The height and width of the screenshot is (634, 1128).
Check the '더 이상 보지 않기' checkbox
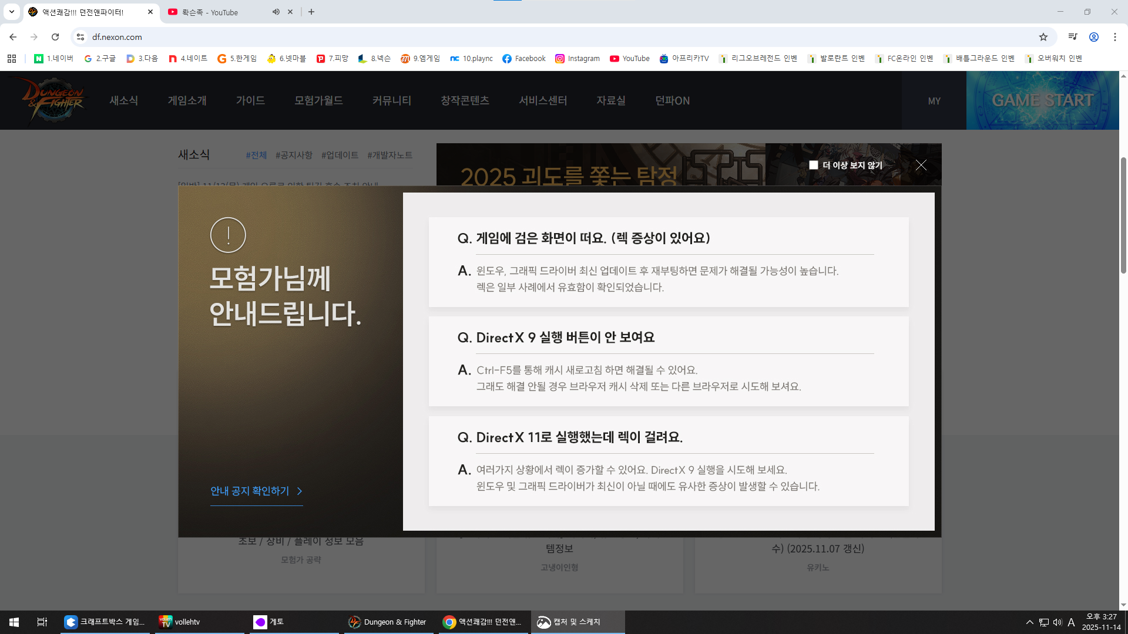click(814, 166)
